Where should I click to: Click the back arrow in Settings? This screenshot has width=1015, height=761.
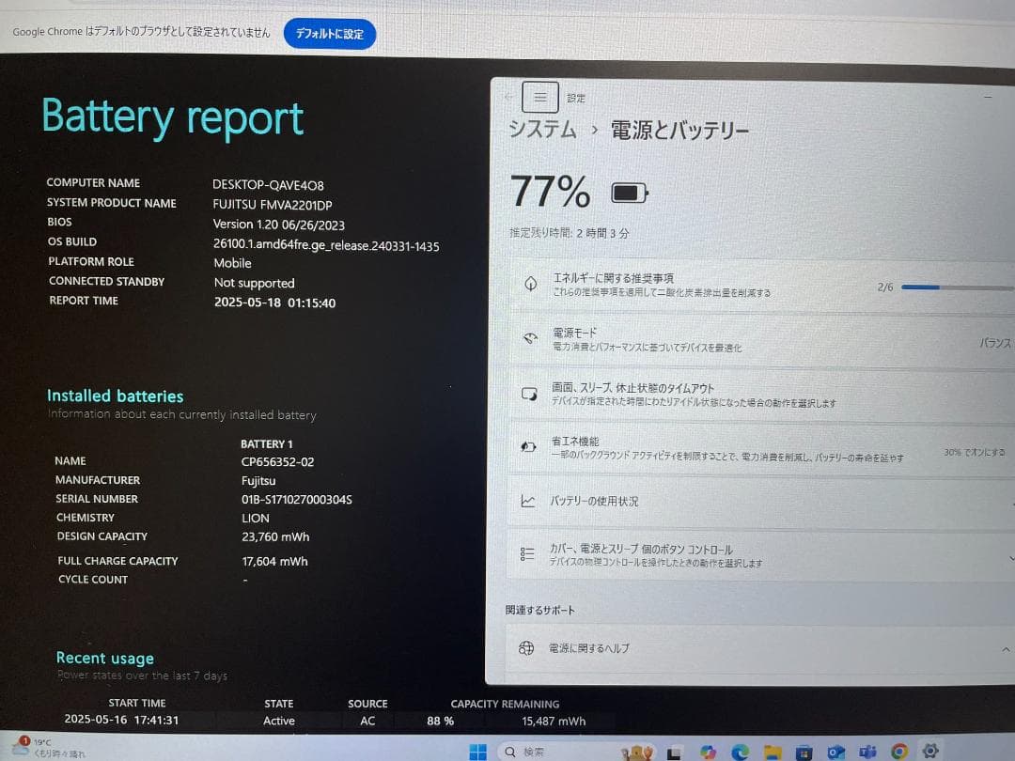point(508,97)
